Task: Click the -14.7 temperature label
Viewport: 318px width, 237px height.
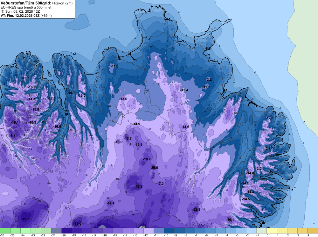Action: (31, 99)
